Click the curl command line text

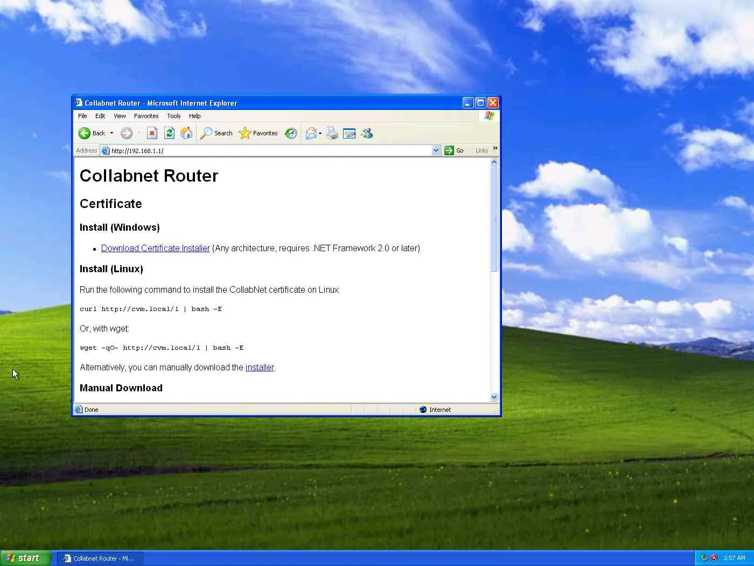(151, 309)
